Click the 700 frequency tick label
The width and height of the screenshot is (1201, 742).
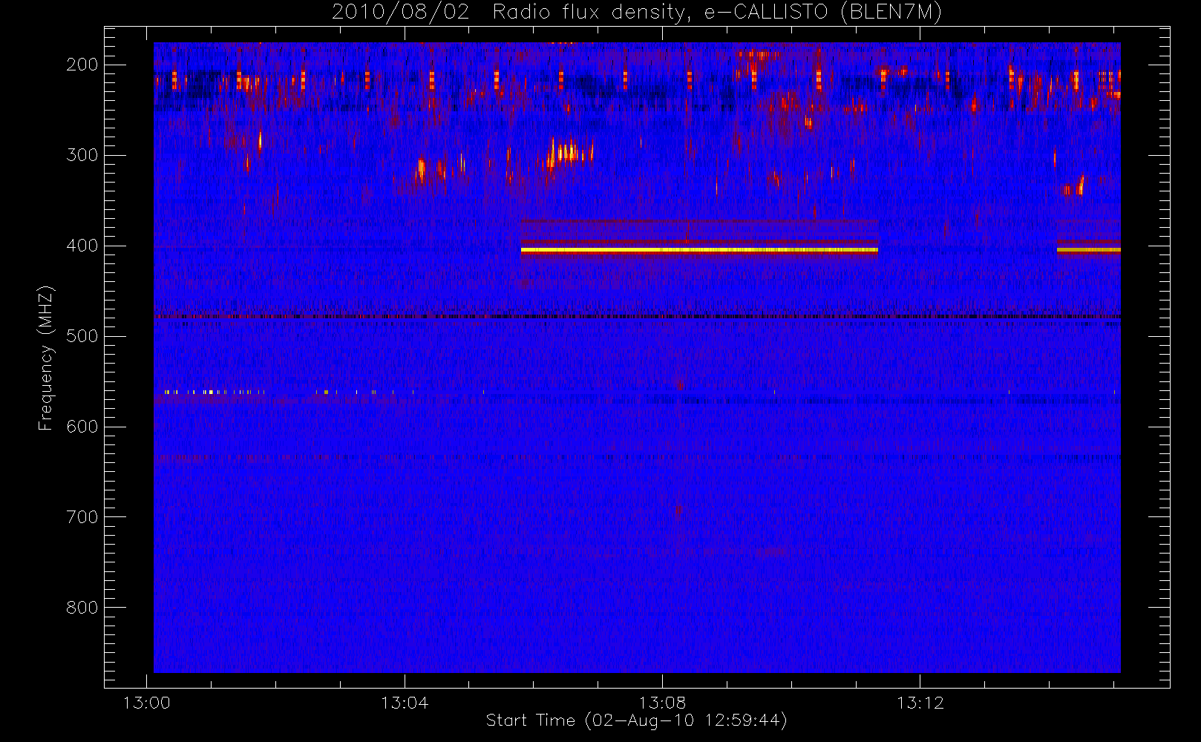82,517
